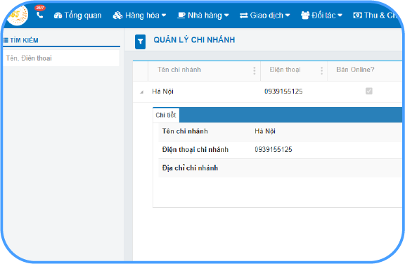The image size is (405, 264).
Task: Toggle Bán Online checkbox for Hà Nội
Action: [x=369, y=91]
